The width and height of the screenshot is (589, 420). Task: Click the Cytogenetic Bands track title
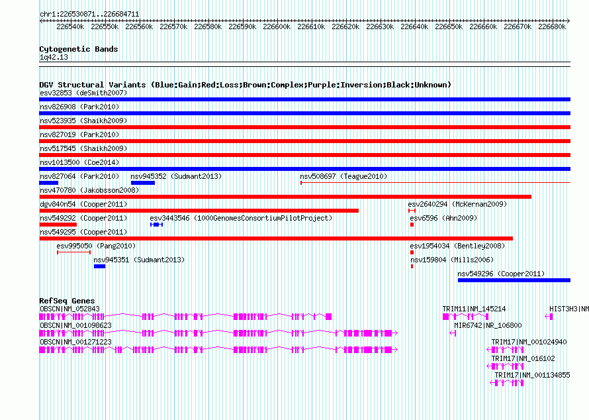(79, 49)
